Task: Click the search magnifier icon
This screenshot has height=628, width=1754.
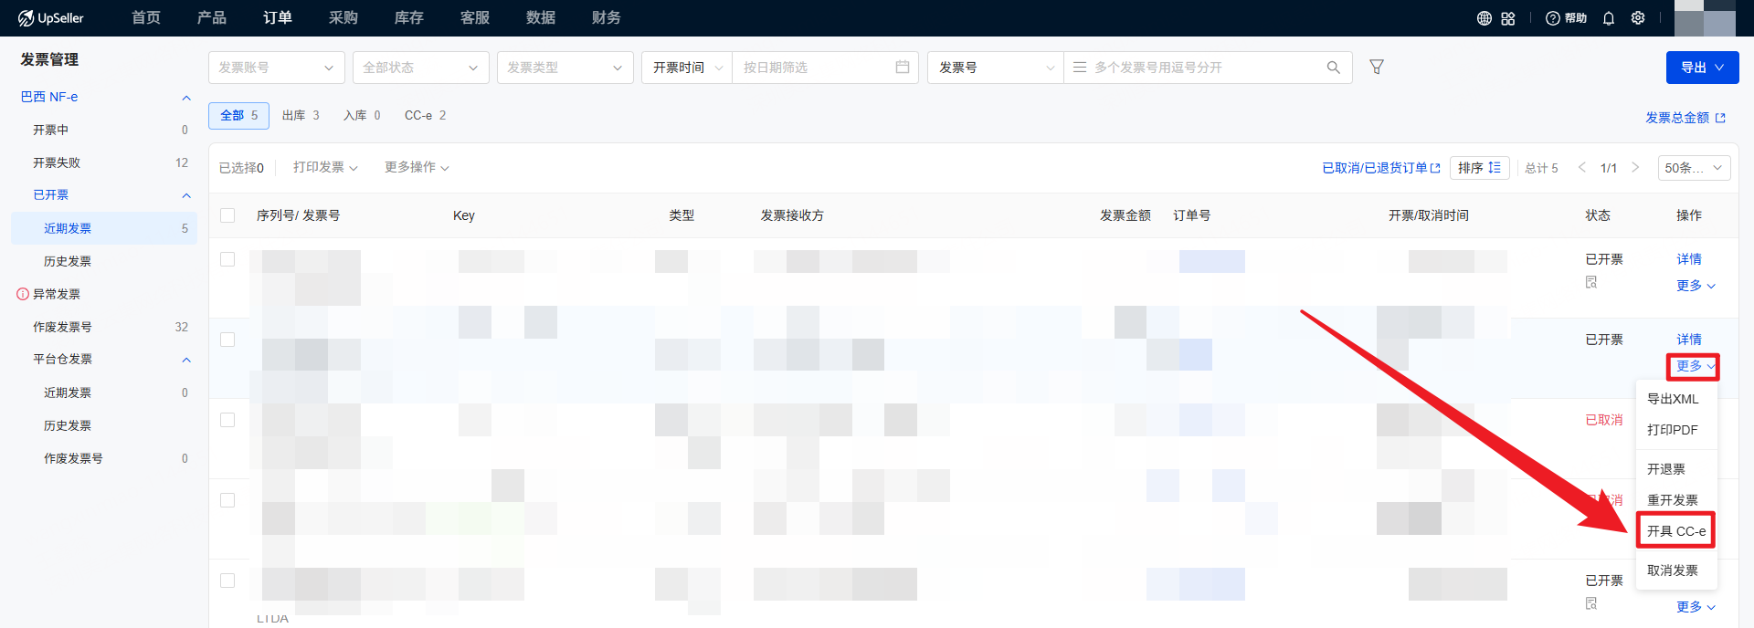Action: click(1333, 68)
